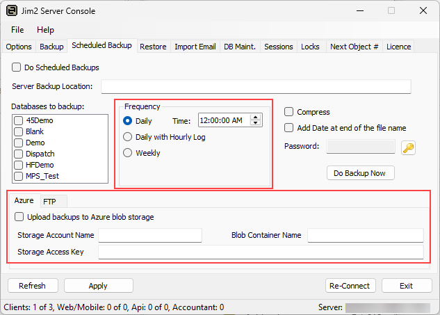Select the Daily frequency radio button

[x=128, y=121]
